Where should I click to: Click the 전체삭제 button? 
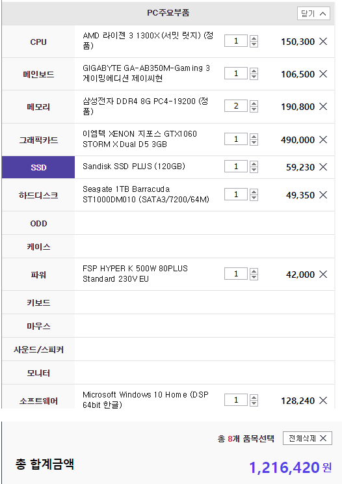click(307, 438)
